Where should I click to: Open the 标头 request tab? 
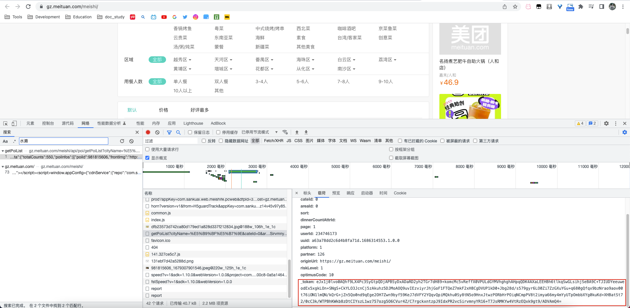307,193
